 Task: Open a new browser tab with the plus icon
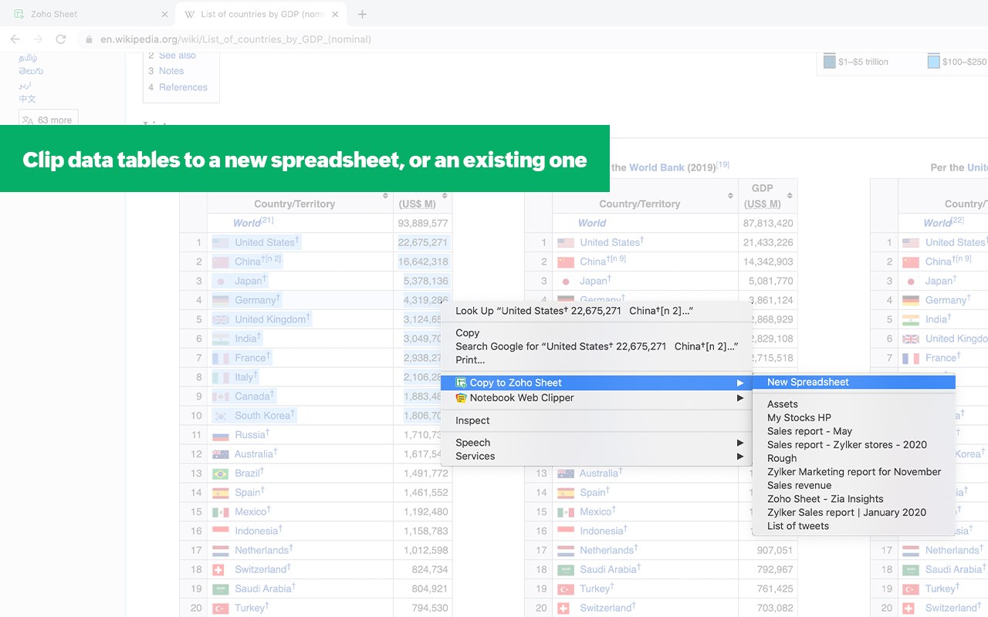tap(362, 14)
